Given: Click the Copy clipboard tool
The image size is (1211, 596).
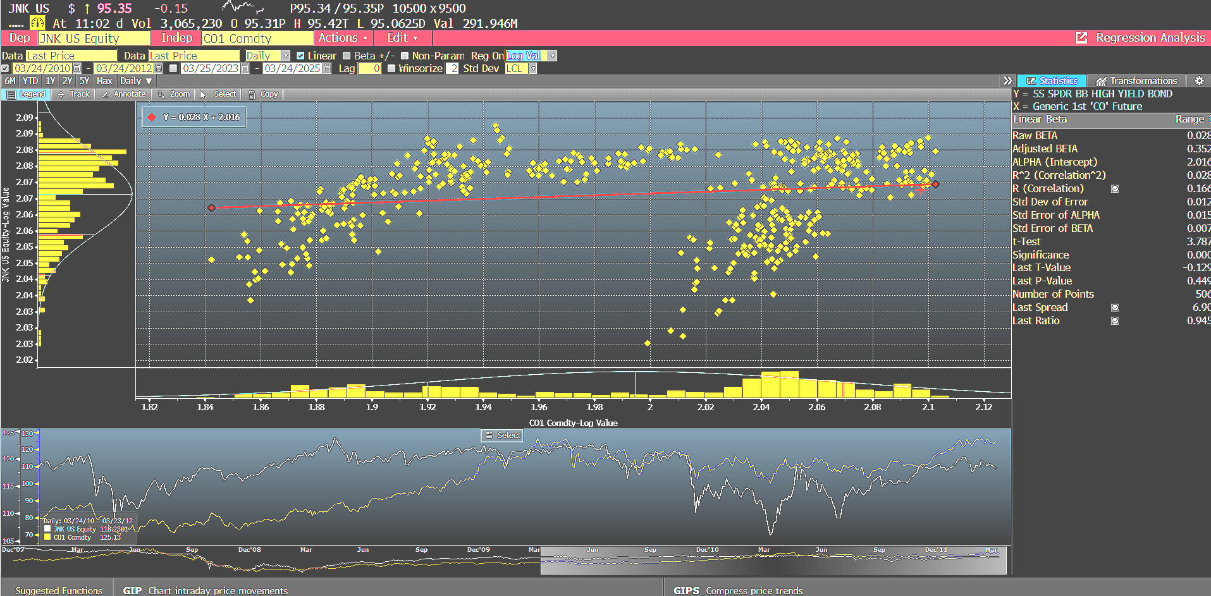Looking at the screenshot, I should [262, 94].
